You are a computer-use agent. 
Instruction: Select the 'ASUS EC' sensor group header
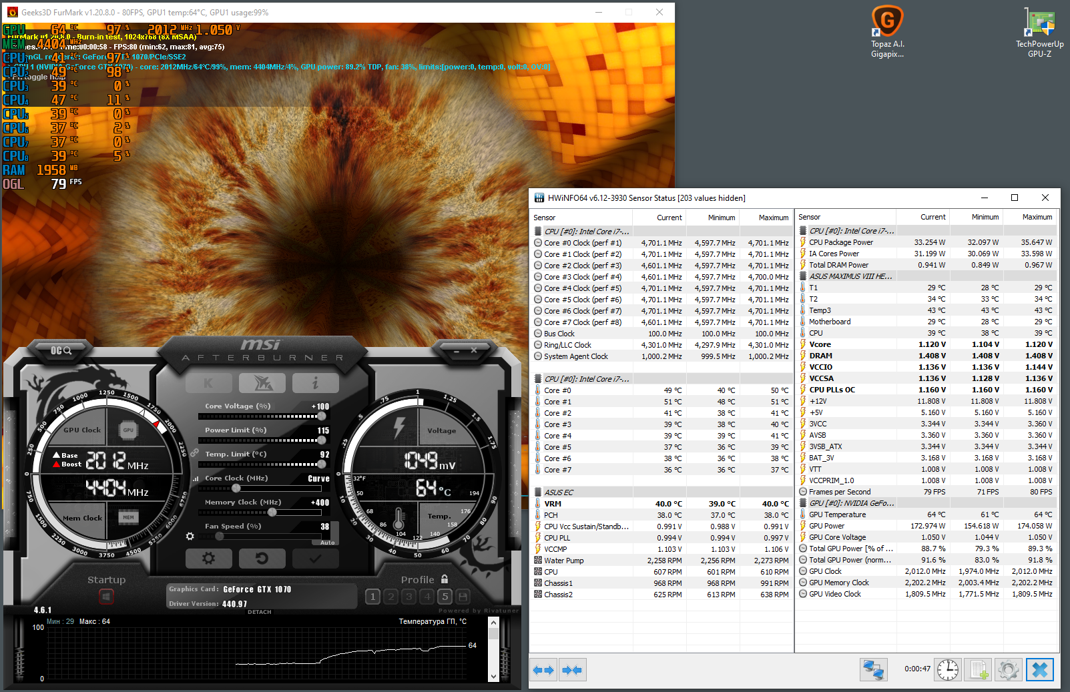[x=661, y=492]
